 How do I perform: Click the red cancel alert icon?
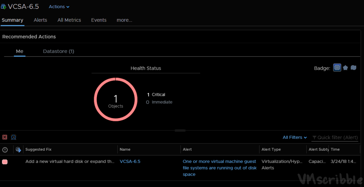(x=5, y=137)
